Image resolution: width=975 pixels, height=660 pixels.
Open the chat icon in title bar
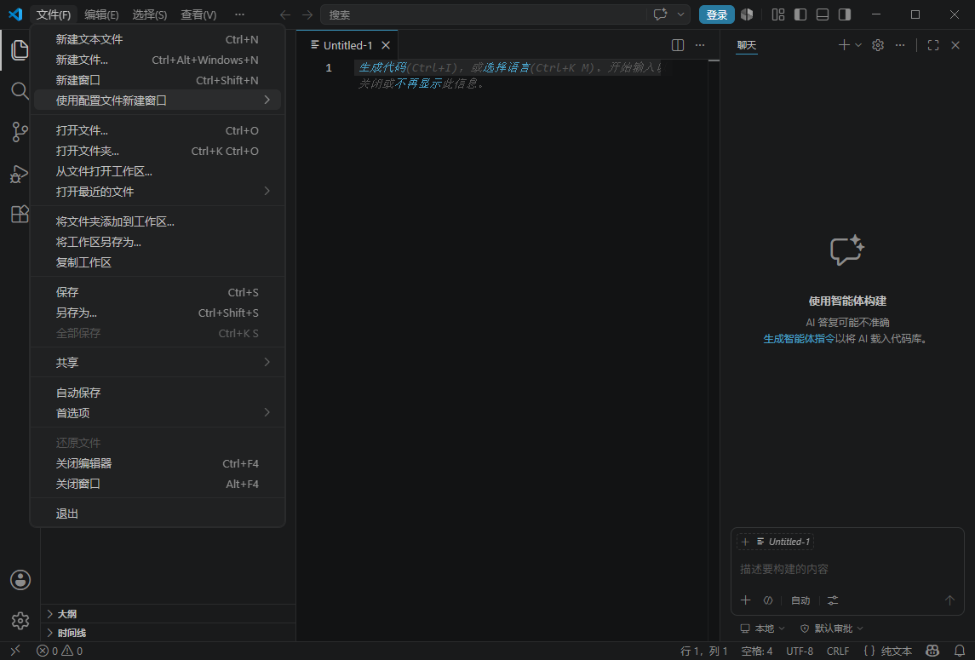661,14
